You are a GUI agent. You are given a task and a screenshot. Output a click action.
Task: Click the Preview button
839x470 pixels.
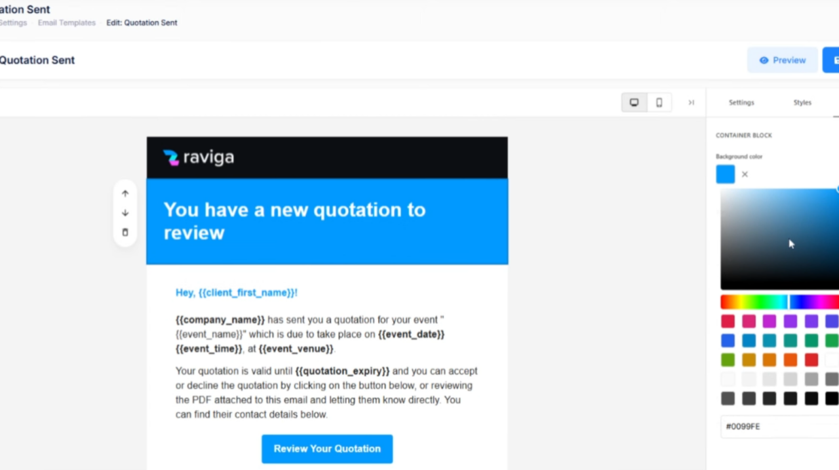click(783, 60)
